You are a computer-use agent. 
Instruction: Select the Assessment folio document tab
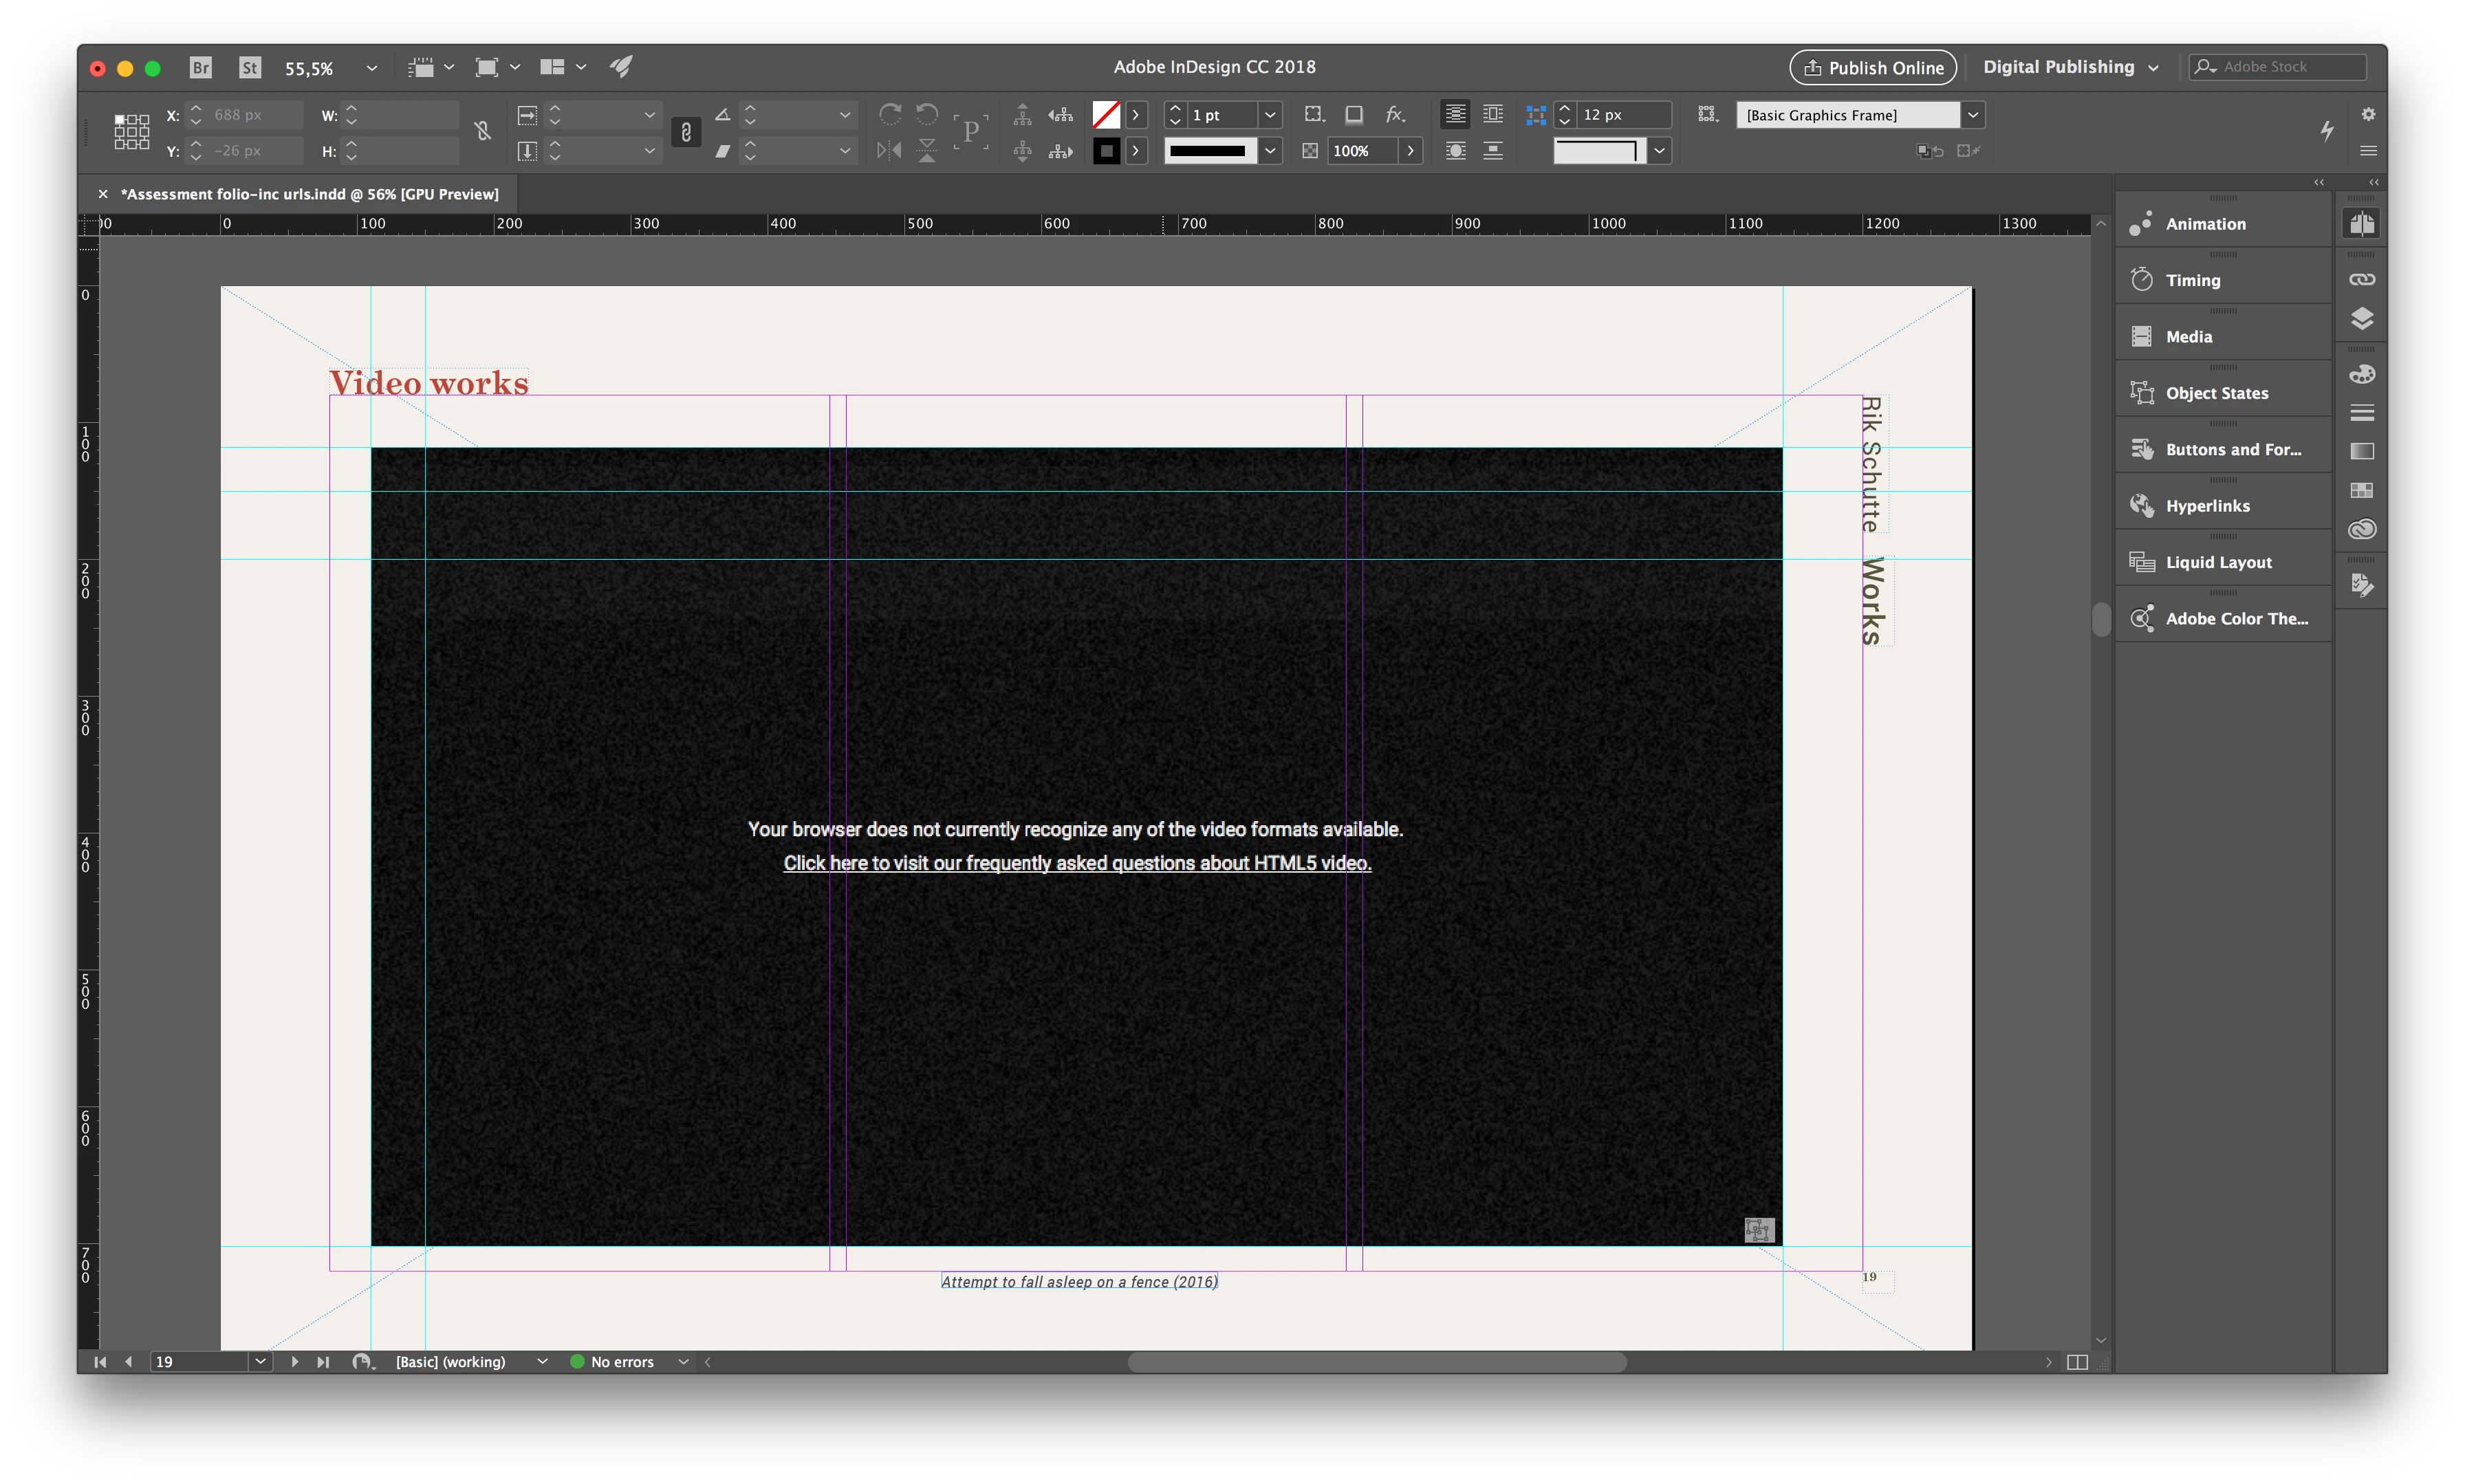click(x=309, y=194)
